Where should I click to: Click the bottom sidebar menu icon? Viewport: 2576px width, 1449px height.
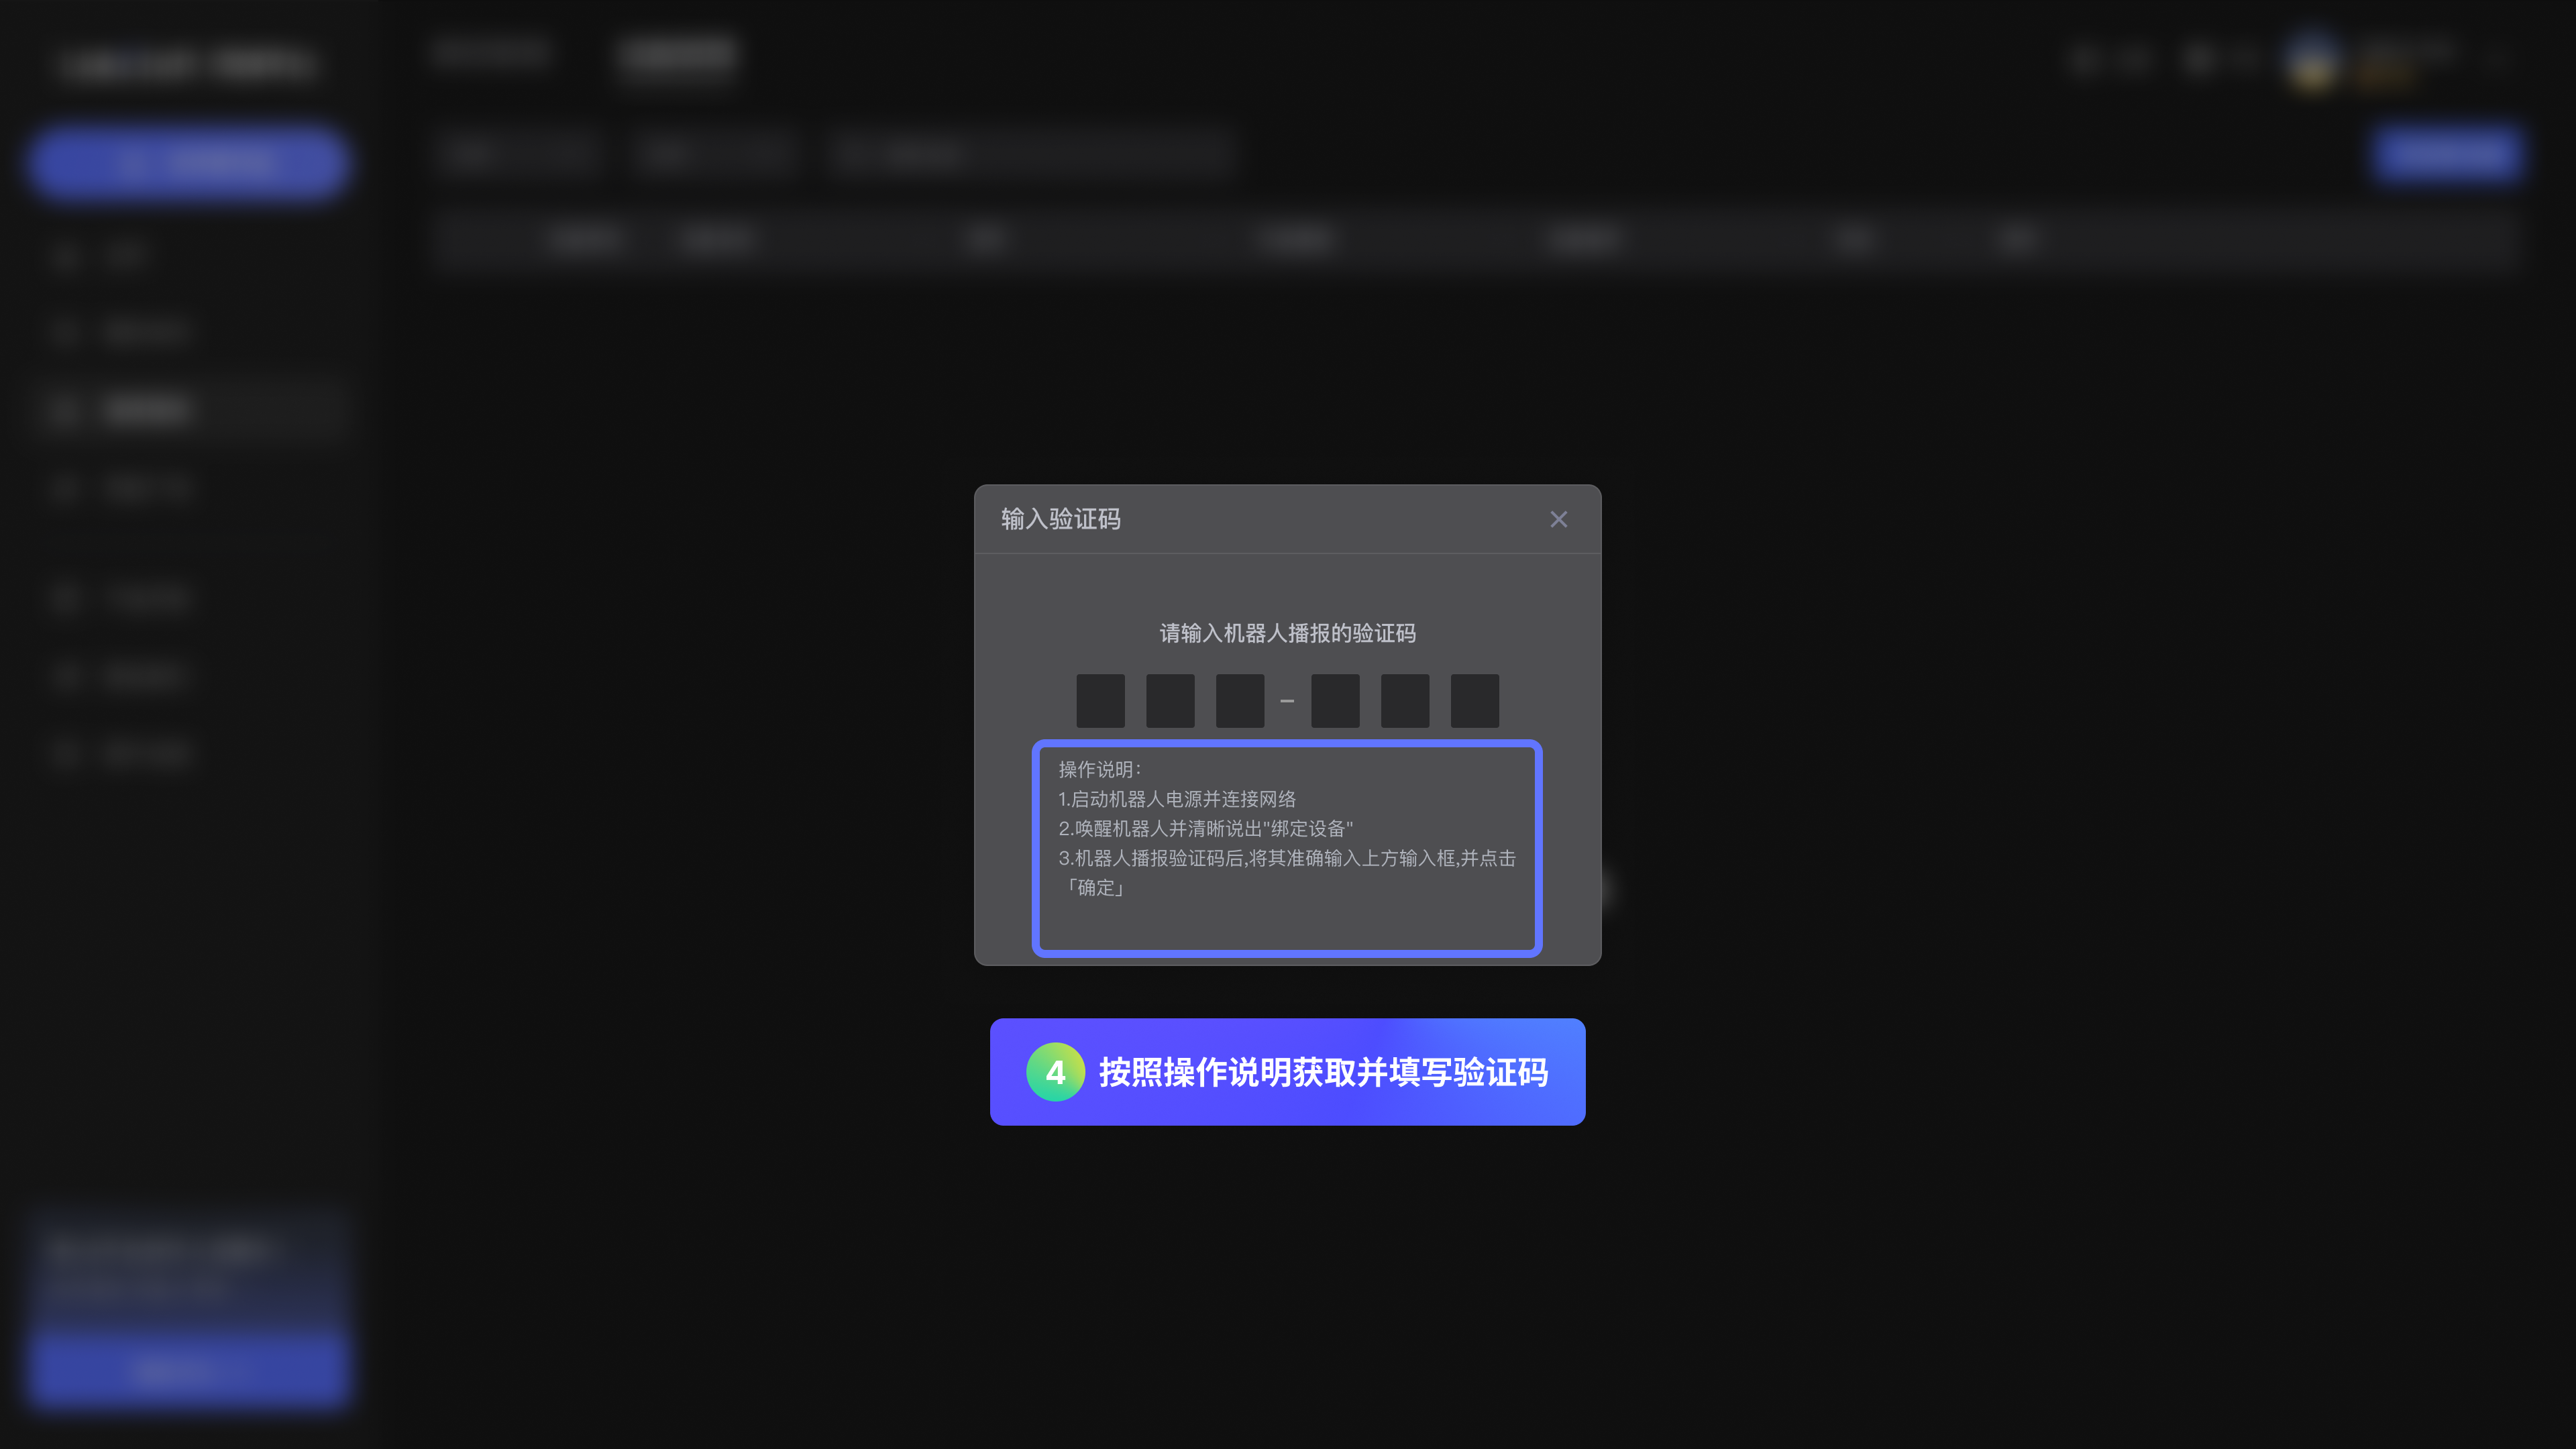[x=66, y=753]
